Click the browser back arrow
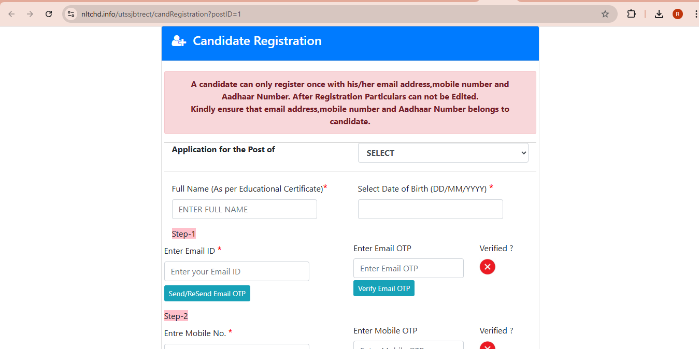This screenshot has width=699, height=349. click(x=11, y=14)
